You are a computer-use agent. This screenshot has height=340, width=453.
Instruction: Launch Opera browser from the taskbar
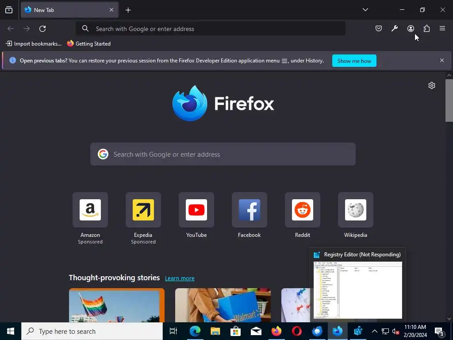tap(297, 331)
